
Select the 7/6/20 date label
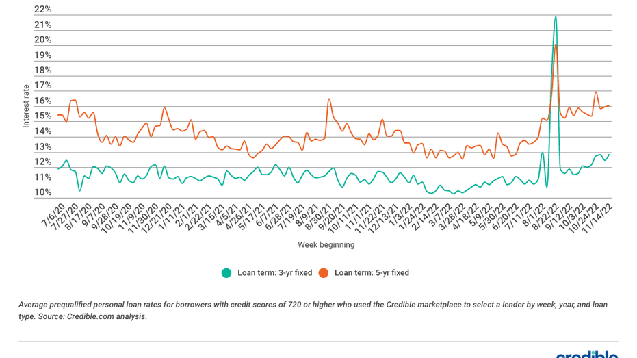pos(53,215)
